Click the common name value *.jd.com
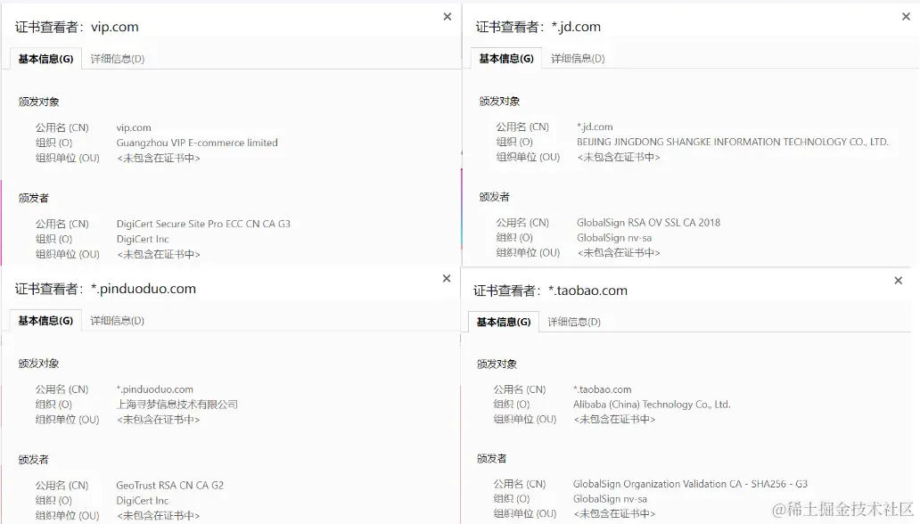 [595, 127]
